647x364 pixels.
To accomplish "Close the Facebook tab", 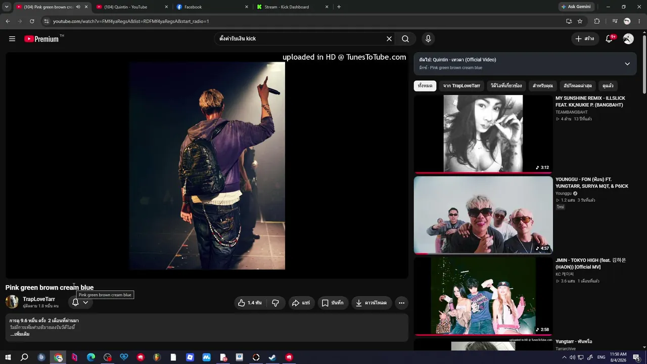I will (247, 7).
